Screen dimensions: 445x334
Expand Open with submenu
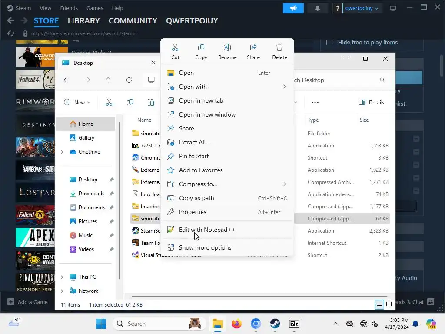tap(227, 87)
